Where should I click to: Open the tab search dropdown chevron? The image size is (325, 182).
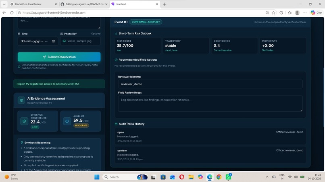4,4
